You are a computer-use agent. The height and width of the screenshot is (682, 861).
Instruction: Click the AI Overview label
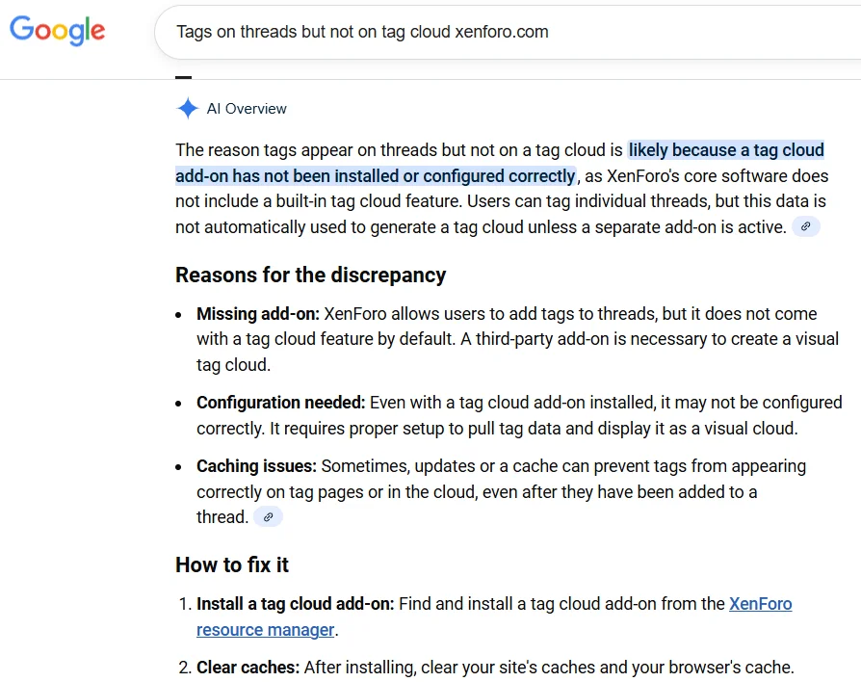point(247,109)
